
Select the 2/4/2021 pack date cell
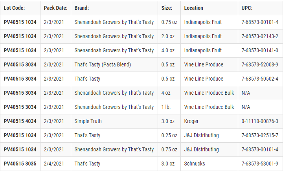54,164
